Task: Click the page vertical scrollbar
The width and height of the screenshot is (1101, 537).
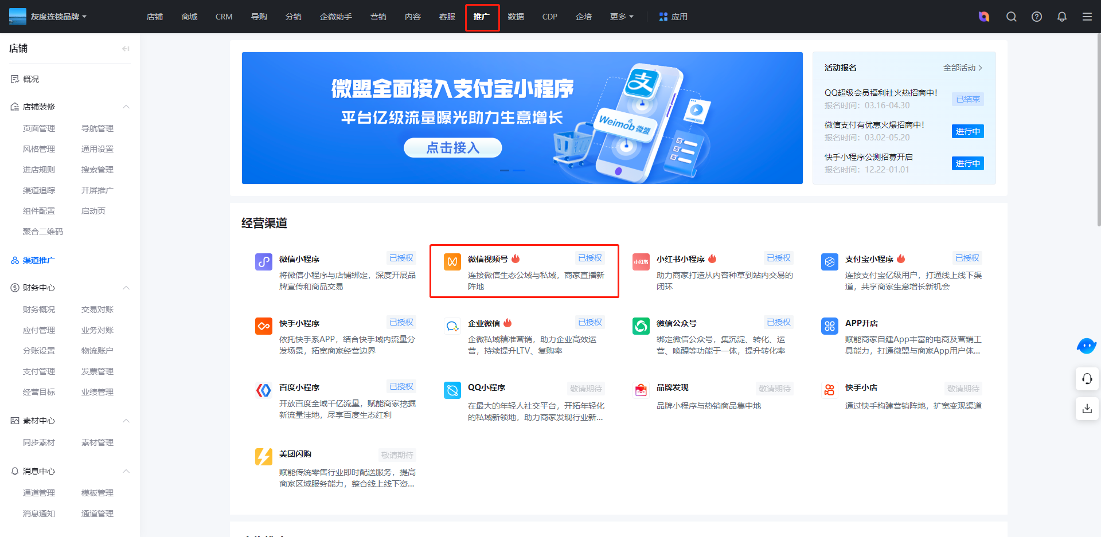Action: point(1099,131)
